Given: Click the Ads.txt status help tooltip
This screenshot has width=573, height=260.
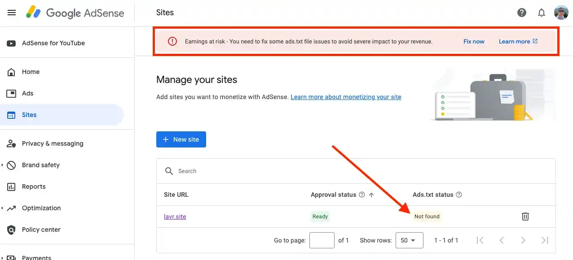Looking at the screenshot, I should point(458,195).
